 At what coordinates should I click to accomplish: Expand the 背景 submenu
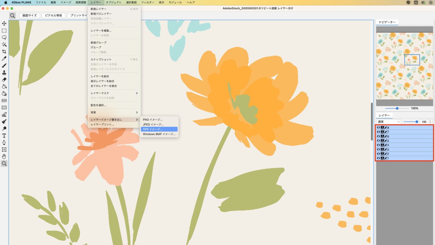tap(114, 112)
